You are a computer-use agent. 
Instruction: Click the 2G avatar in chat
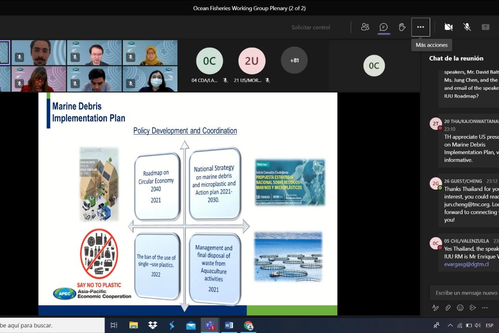pyautogui.click(x=436, y=183)
